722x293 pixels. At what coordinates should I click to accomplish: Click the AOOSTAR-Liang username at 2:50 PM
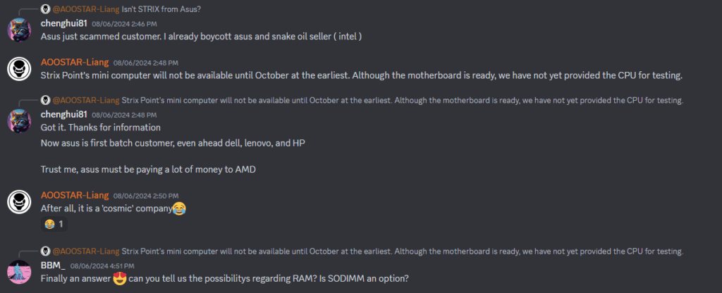75,194
